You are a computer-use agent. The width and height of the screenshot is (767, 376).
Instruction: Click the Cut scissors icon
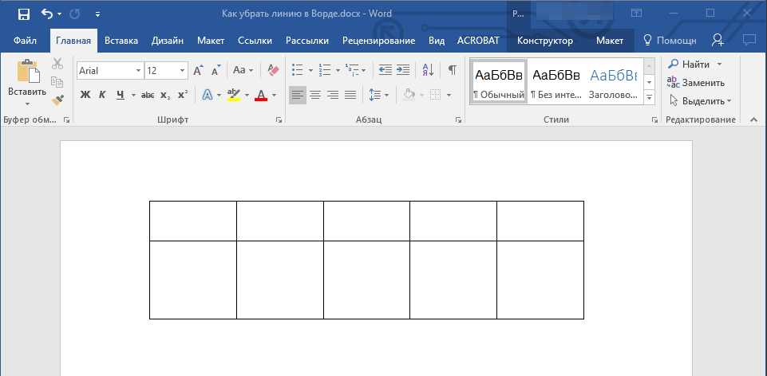click(x=57, y=64)
